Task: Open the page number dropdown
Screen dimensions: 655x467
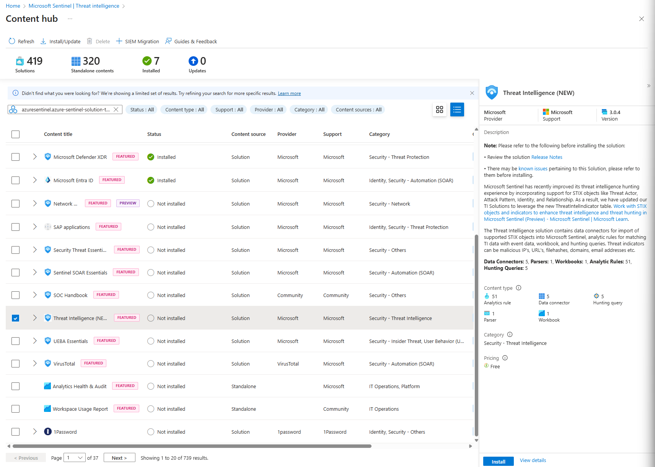Action: click(x=75, y=458)
